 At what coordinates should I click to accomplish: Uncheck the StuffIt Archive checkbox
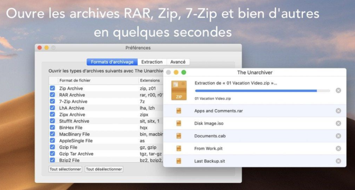coord(52,121)
